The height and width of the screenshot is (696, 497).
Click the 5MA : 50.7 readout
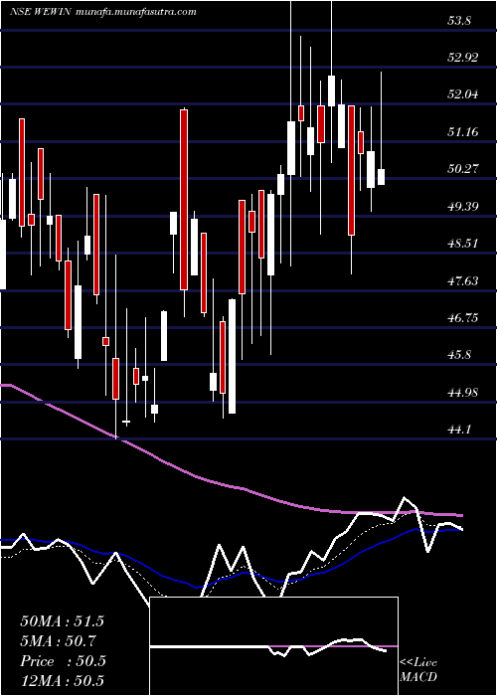(59, 641)
